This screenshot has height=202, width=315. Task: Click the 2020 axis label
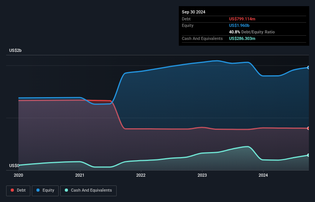pyautogui.click(x=18, y=175)
